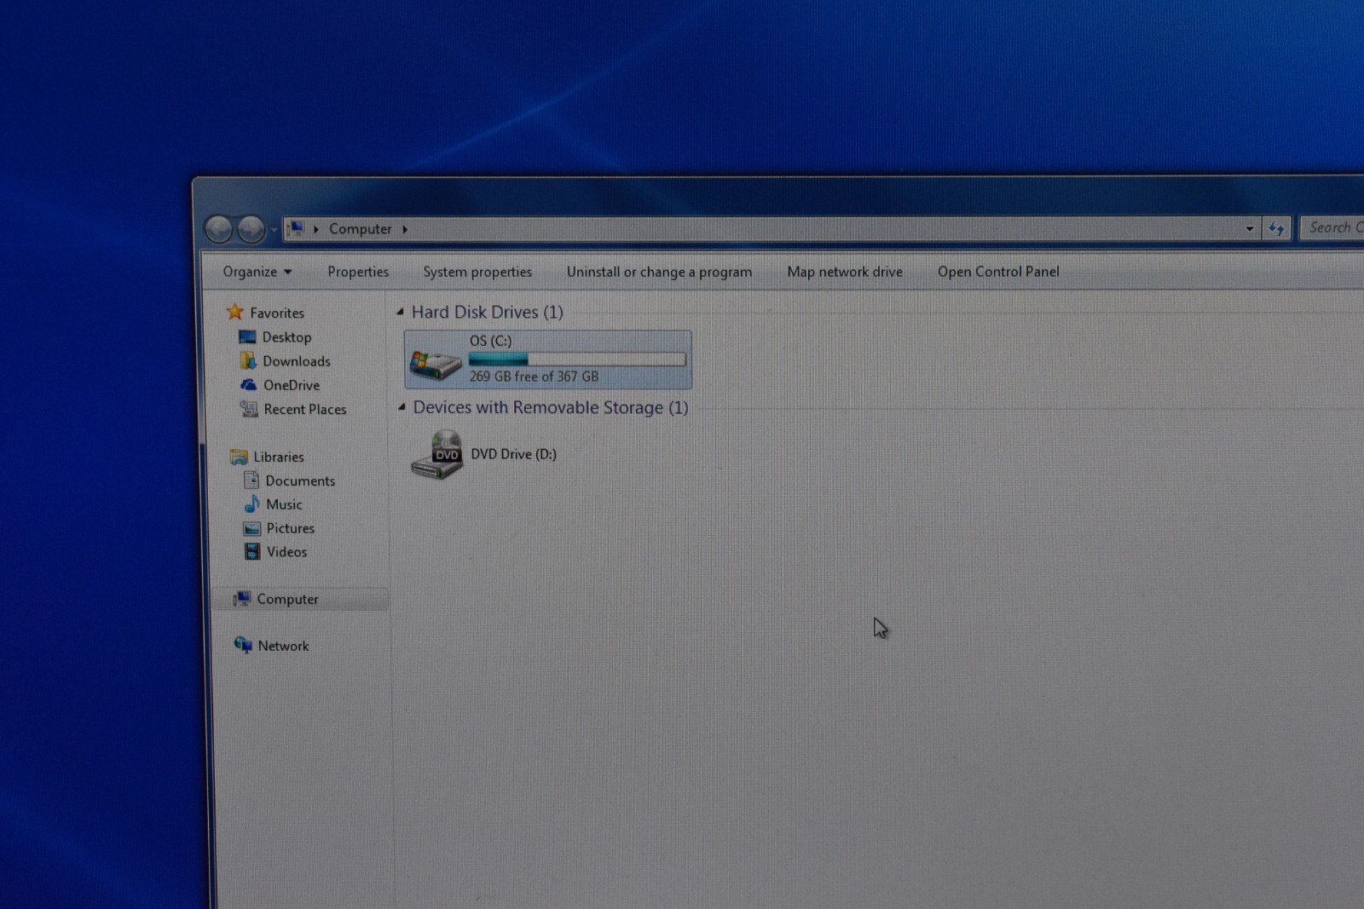
Task: Click the arrow after Computer in breadcrumb
Action: (405, 229)
